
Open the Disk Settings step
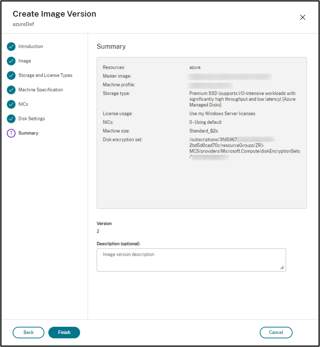pyautogui.click(x=32, y=119)
